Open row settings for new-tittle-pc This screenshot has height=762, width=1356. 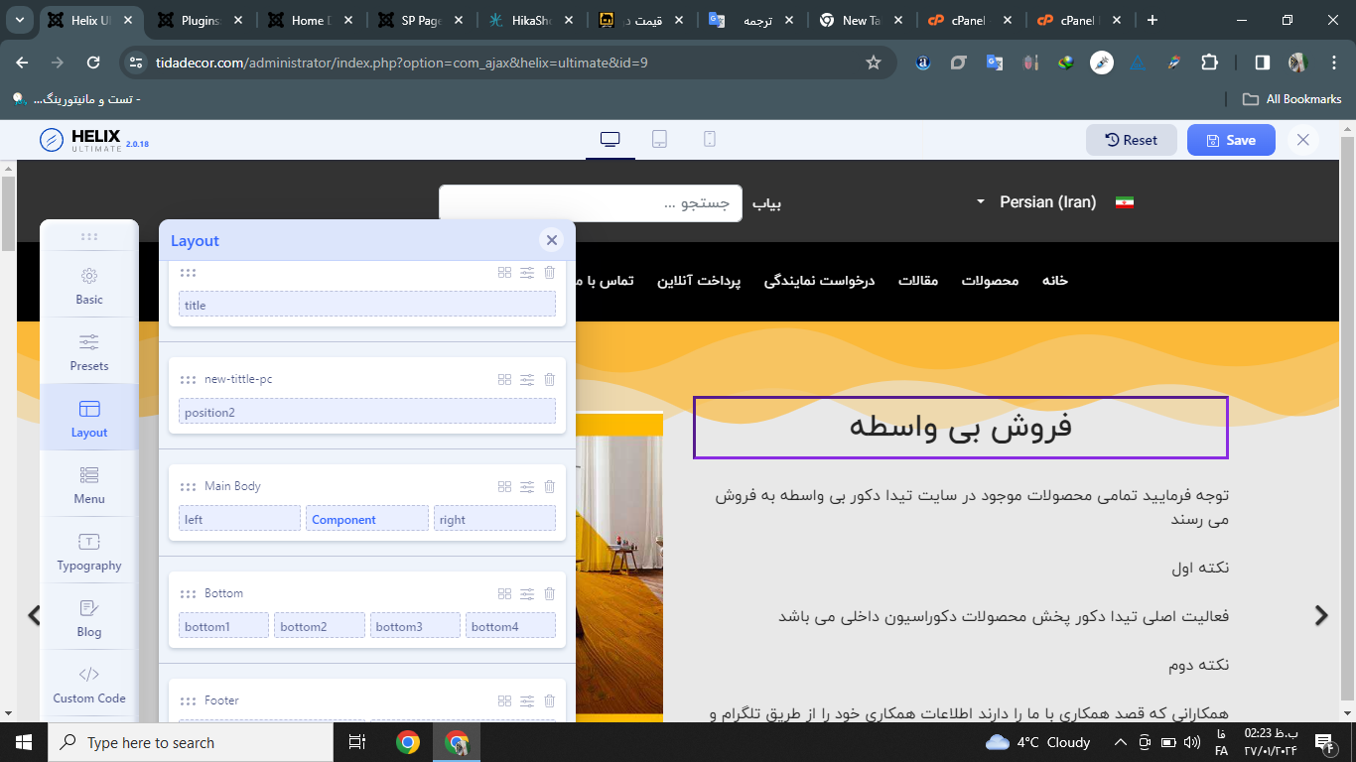pos(527,379)
